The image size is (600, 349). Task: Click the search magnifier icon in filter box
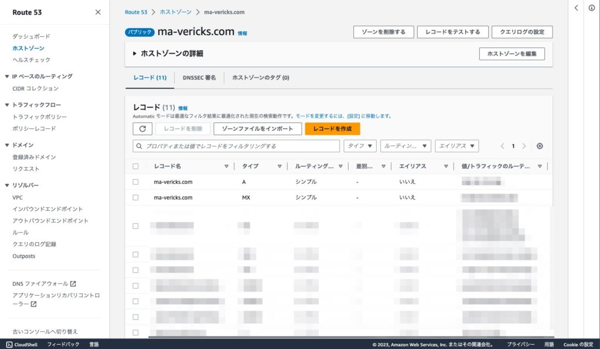[139, 146]
